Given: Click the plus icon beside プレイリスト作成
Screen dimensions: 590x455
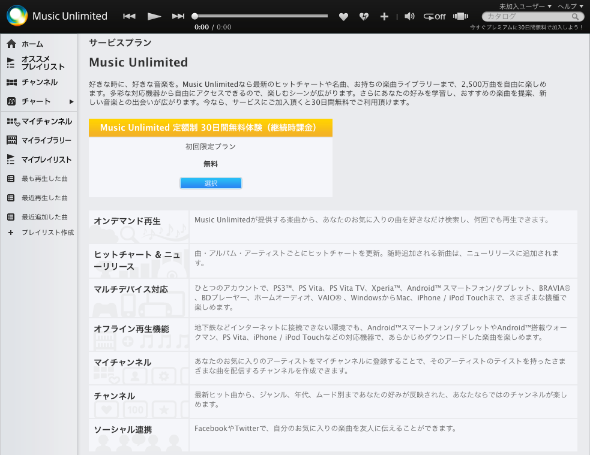Looking at the screenshot, I should coord(11,233).
